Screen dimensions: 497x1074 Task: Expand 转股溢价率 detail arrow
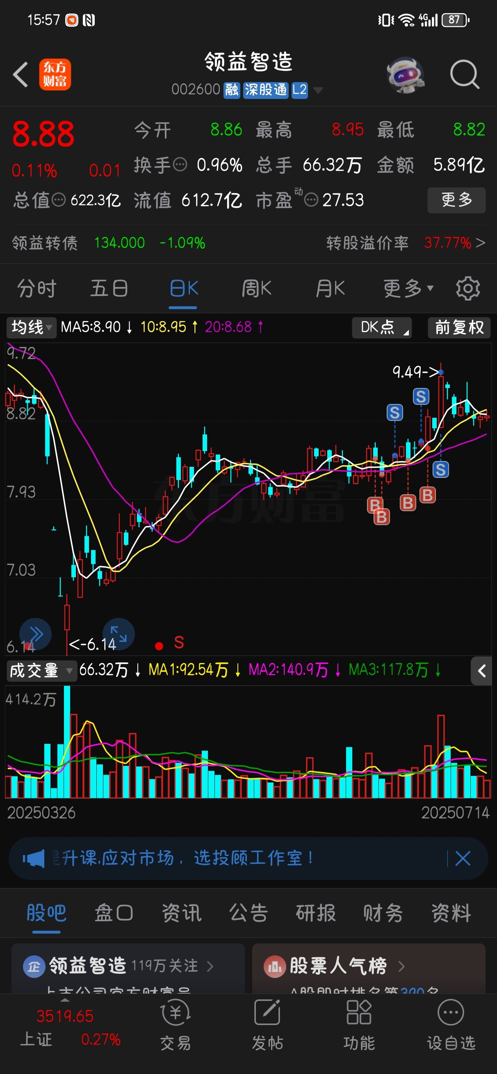point(480,243)
